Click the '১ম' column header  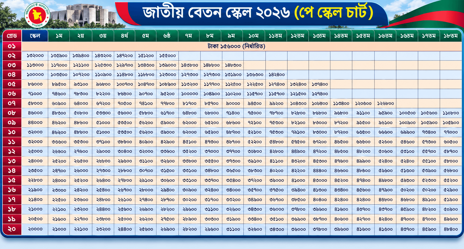59,36
